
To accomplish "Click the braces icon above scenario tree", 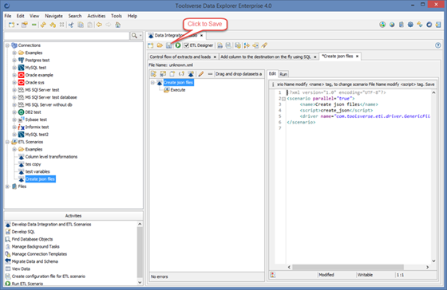I will (x=181, y=74).
